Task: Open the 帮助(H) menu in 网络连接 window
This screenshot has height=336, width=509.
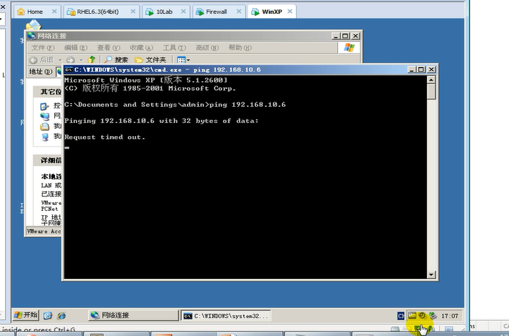Action: click(240, 48)
